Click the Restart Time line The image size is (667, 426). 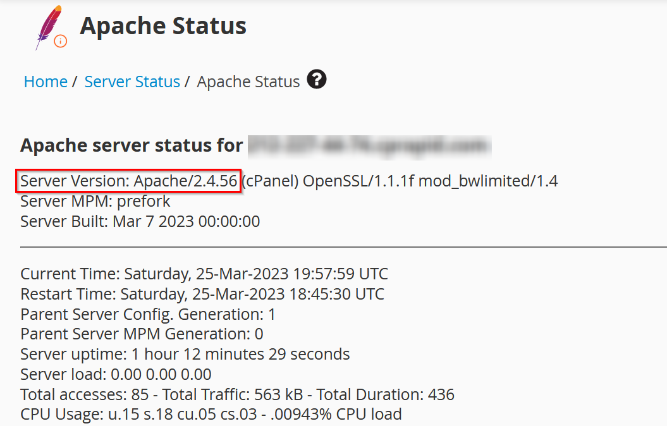click(x=202, y=294)
